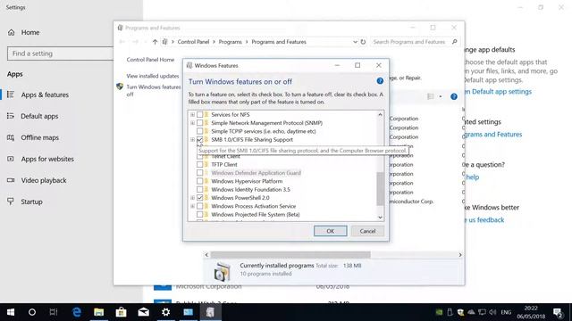Click Windows Features list scroll down arrow
572x321 pixels.
pos(380,218)
